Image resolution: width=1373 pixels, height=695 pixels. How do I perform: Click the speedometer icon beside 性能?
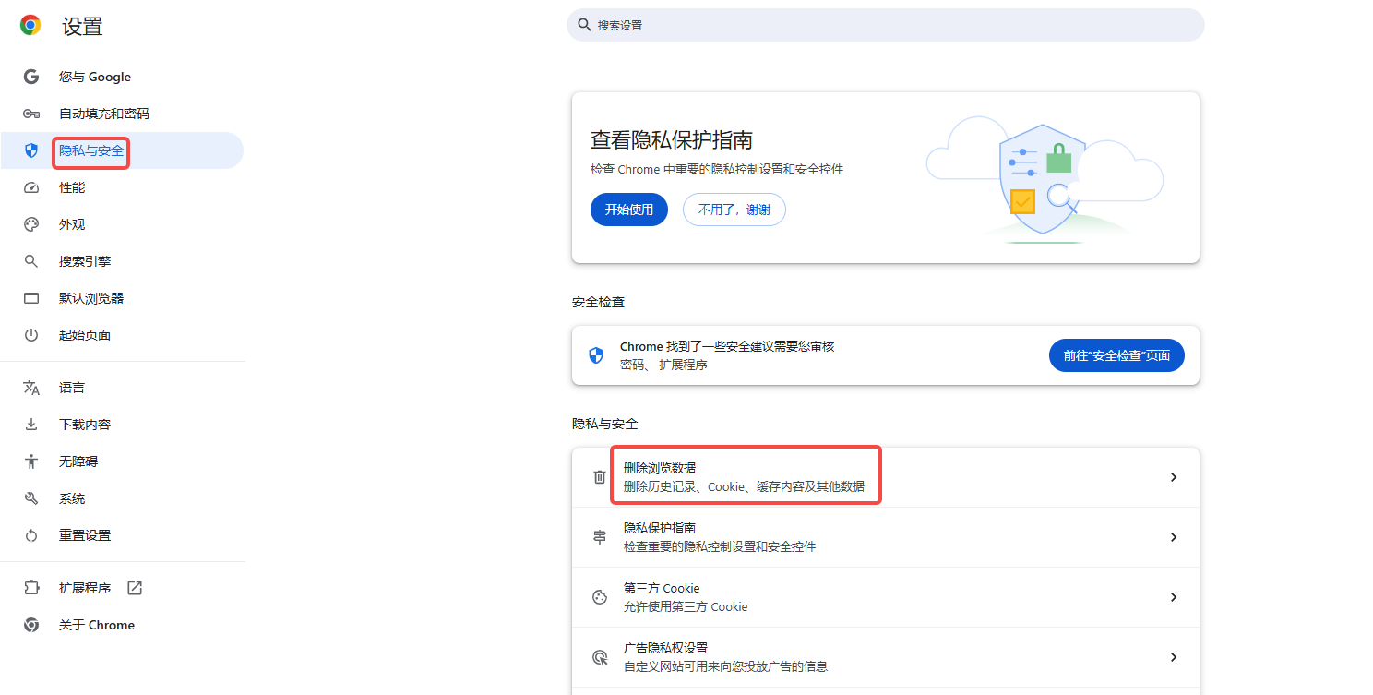(30, 187)
